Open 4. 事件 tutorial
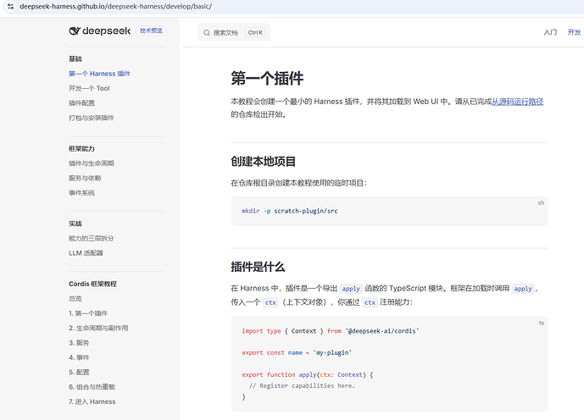 79,357
